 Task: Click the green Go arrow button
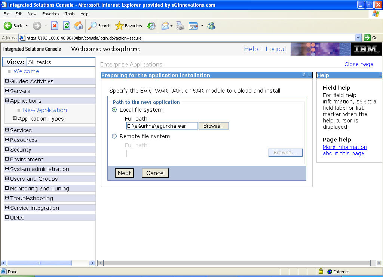(x=367, y=38)
